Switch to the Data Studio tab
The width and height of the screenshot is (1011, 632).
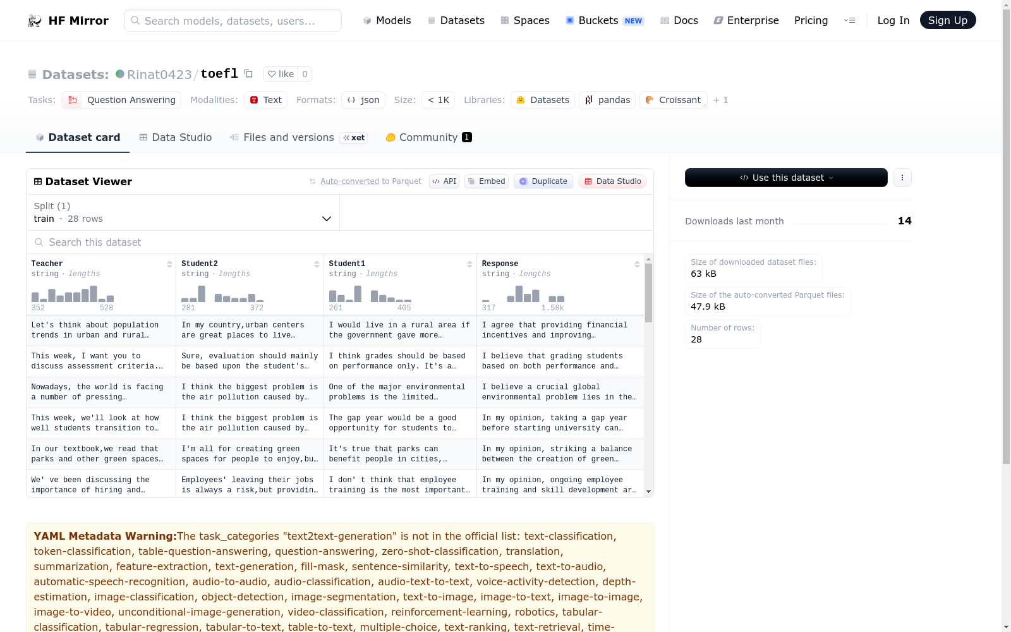click(x=176, y=137)
